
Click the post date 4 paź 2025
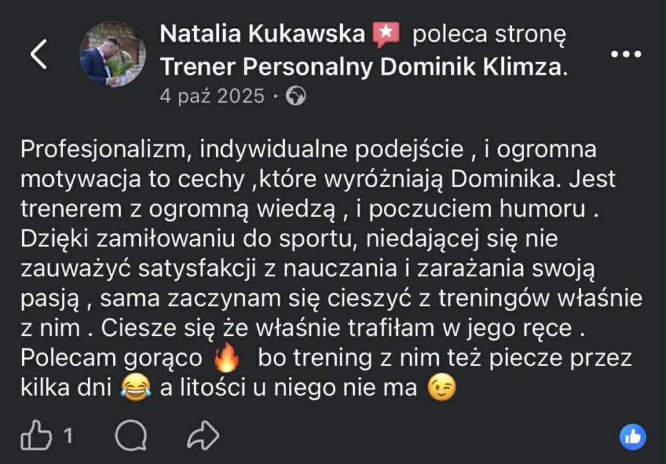coord(212,96)
